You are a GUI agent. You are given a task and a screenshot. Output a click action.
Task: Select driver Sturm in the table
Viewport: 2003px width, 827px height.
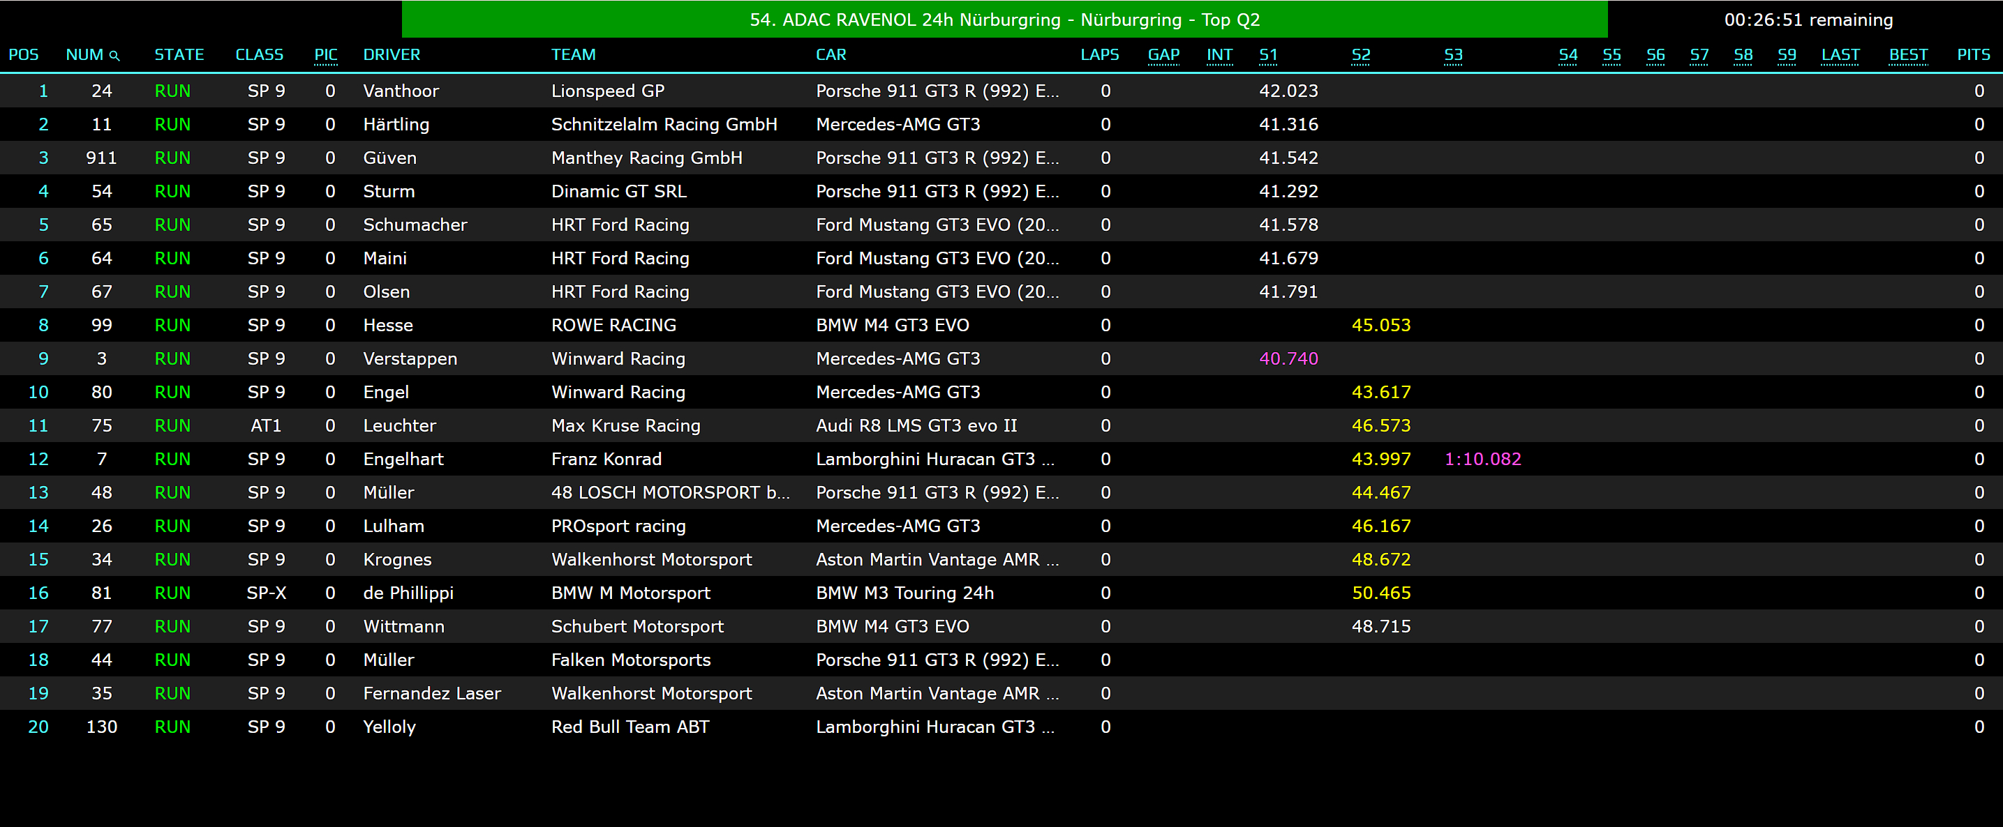coord(389,191)
